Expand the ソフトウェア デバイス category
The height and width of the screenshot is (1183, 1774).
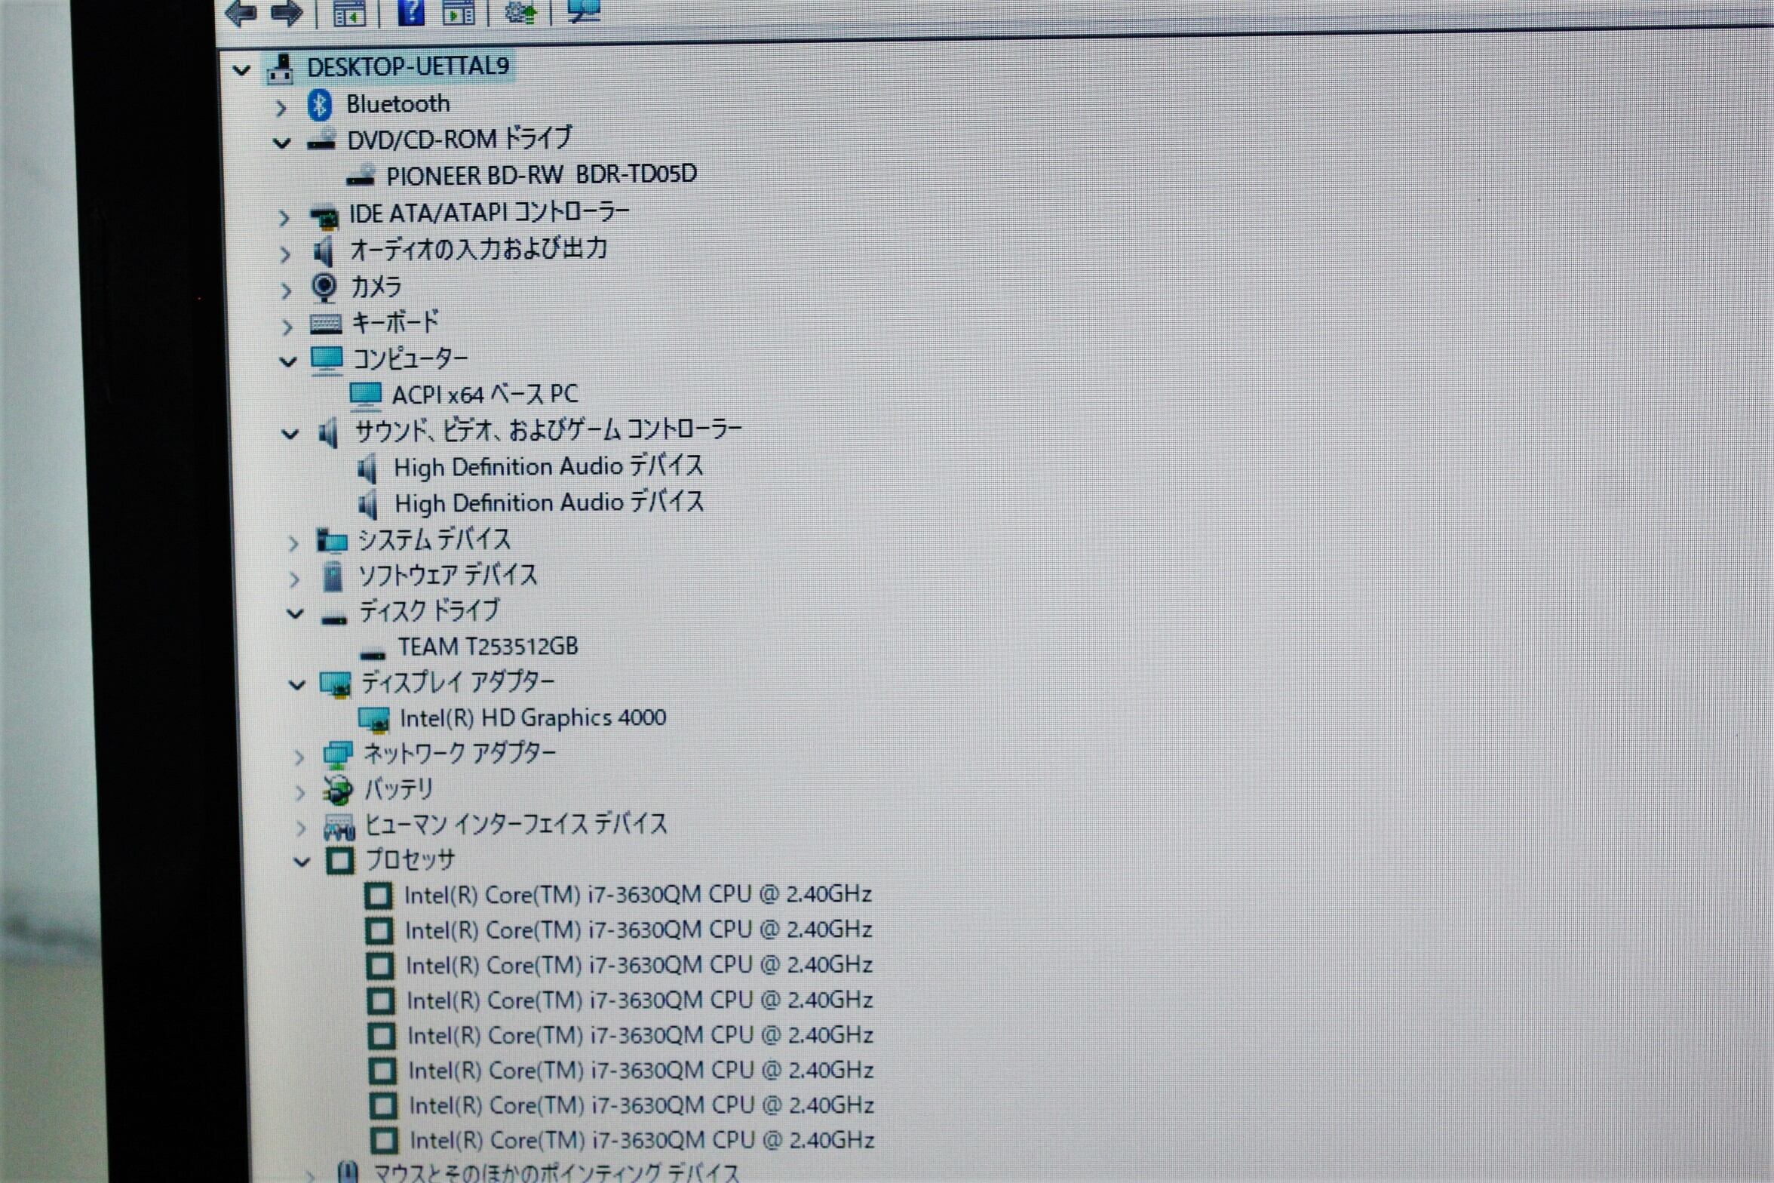click(x=293, y=579)
